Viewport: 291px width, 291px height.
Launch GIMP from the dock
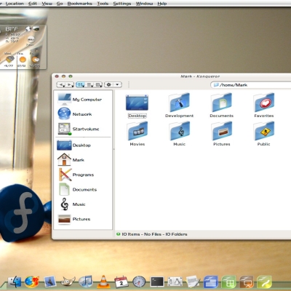click(68, 282)
